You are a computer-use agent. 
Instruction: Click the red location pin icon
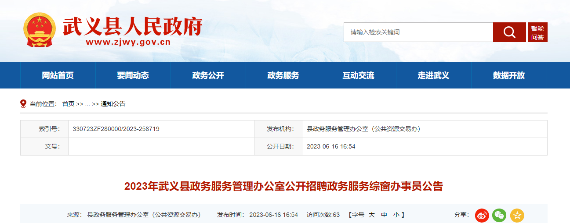(x=24, y=104)
